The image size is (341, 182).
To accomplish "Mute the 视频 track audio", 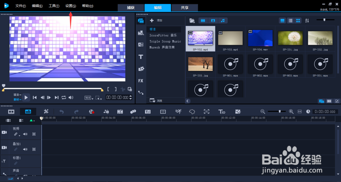I will pyautogui.click(x=25, y=134).
